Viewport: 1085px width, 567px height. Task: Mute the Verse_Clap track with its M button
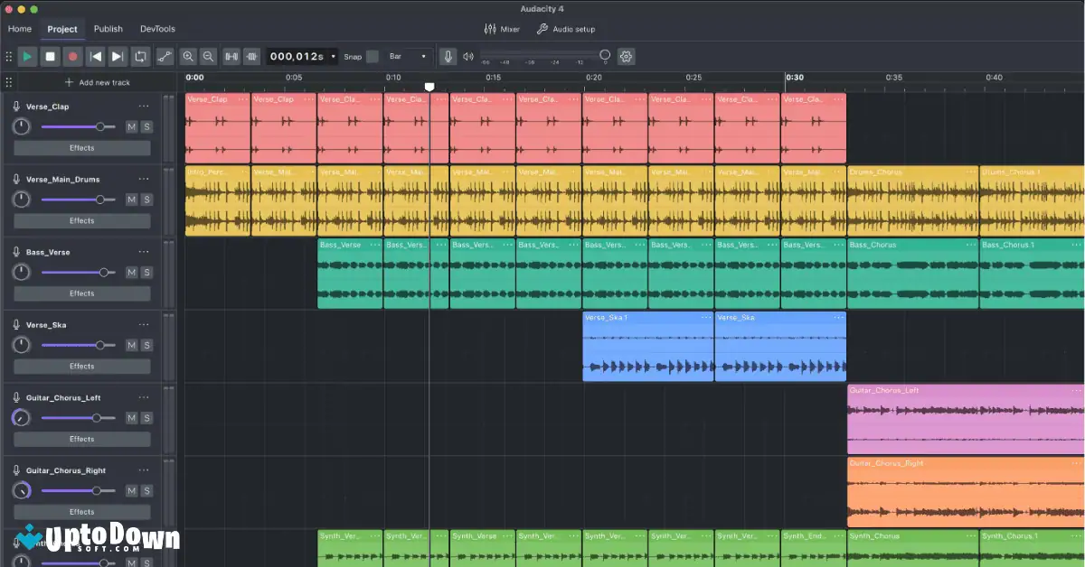pyautogui.click(x=132, y=126)
